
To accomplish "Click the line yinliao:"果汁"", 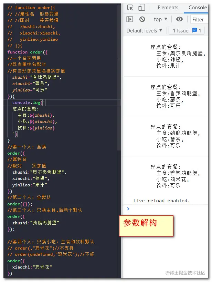I will point(30,185).
